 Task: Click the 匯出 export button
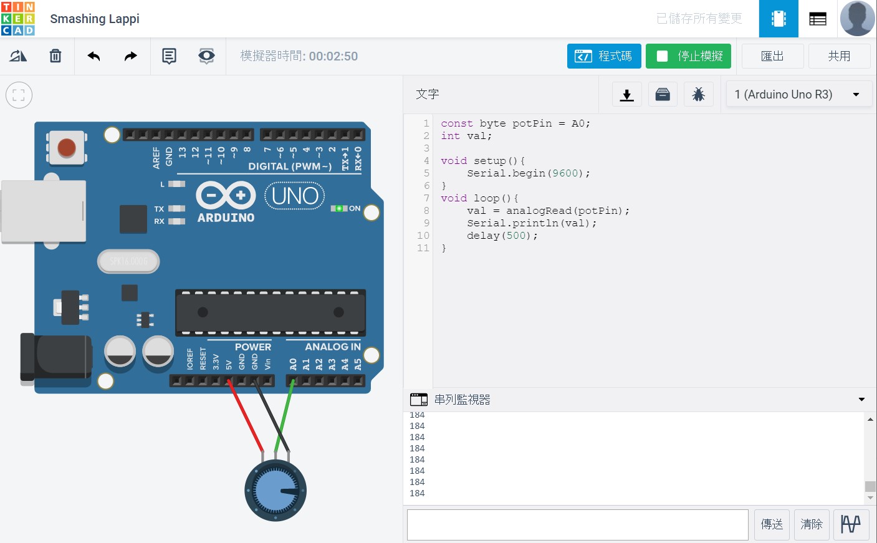click(x=772, y=56)
